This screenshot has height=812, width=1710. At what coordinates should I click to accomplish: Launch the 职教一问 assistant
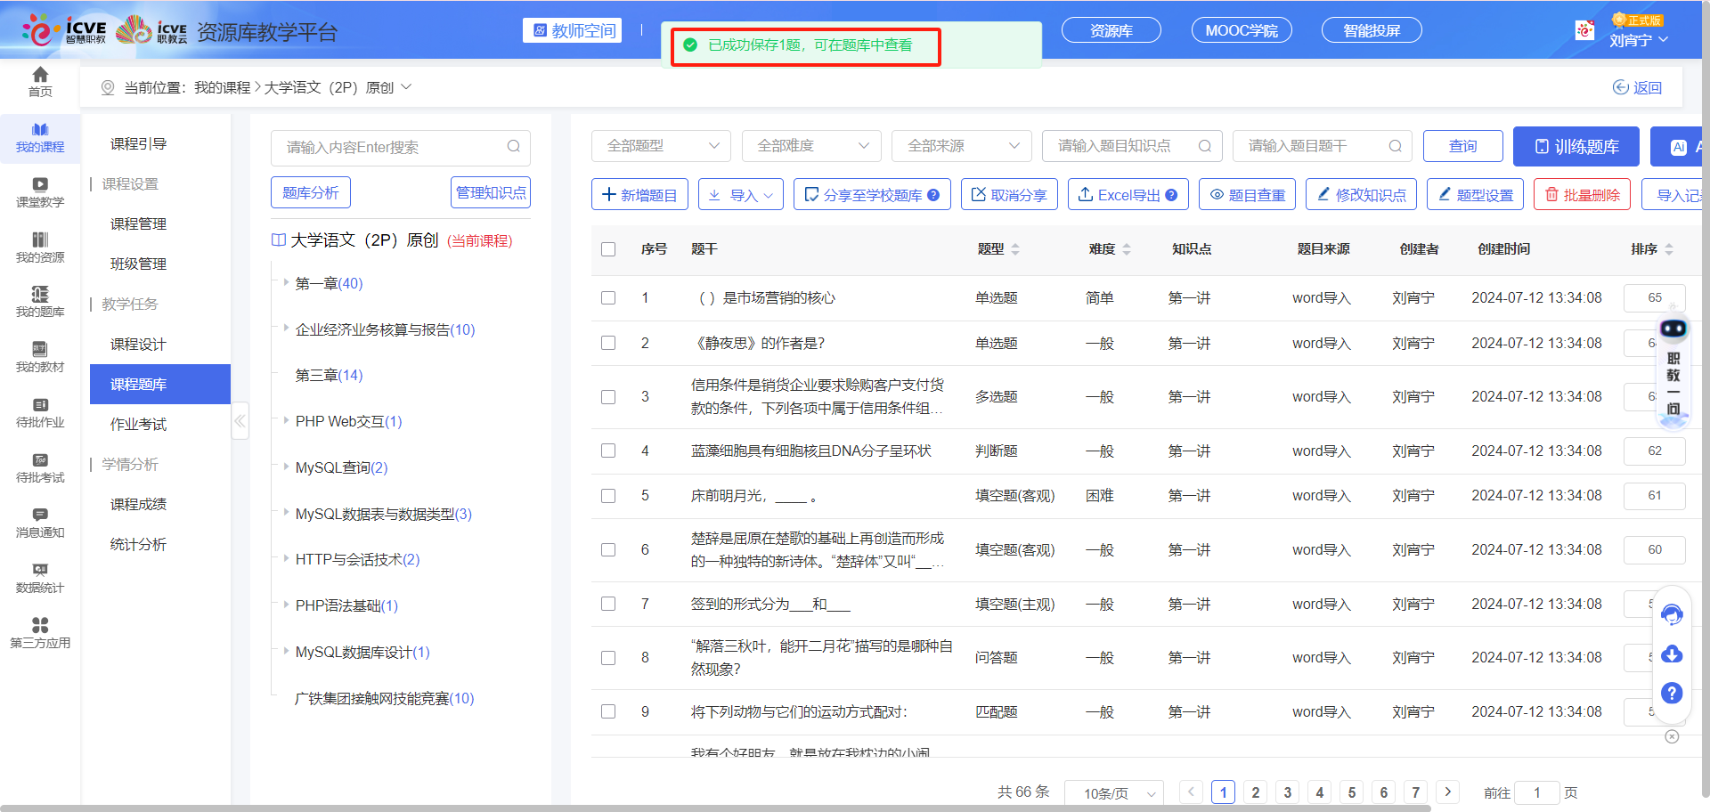[x=1673, y=374]
